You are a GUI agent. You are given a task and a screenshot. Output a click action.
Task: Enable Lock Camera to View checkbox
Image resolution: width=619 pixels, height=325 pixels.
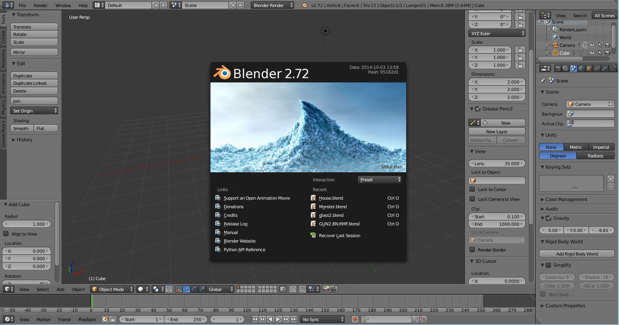pos(472,199)
